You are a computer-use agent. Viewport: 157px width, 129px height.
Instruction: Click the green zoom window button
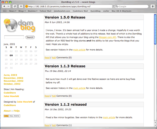[10, 2]
